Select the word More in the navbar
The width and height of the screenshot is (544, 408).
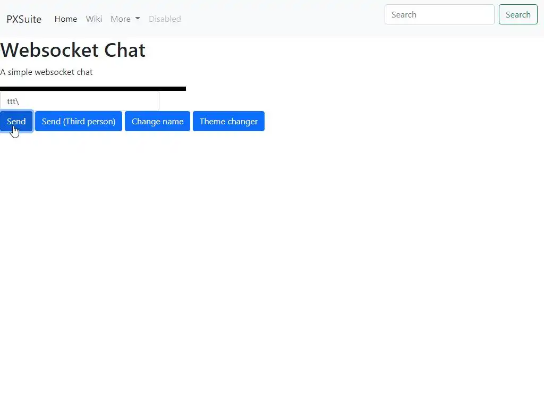pos(120,19)
